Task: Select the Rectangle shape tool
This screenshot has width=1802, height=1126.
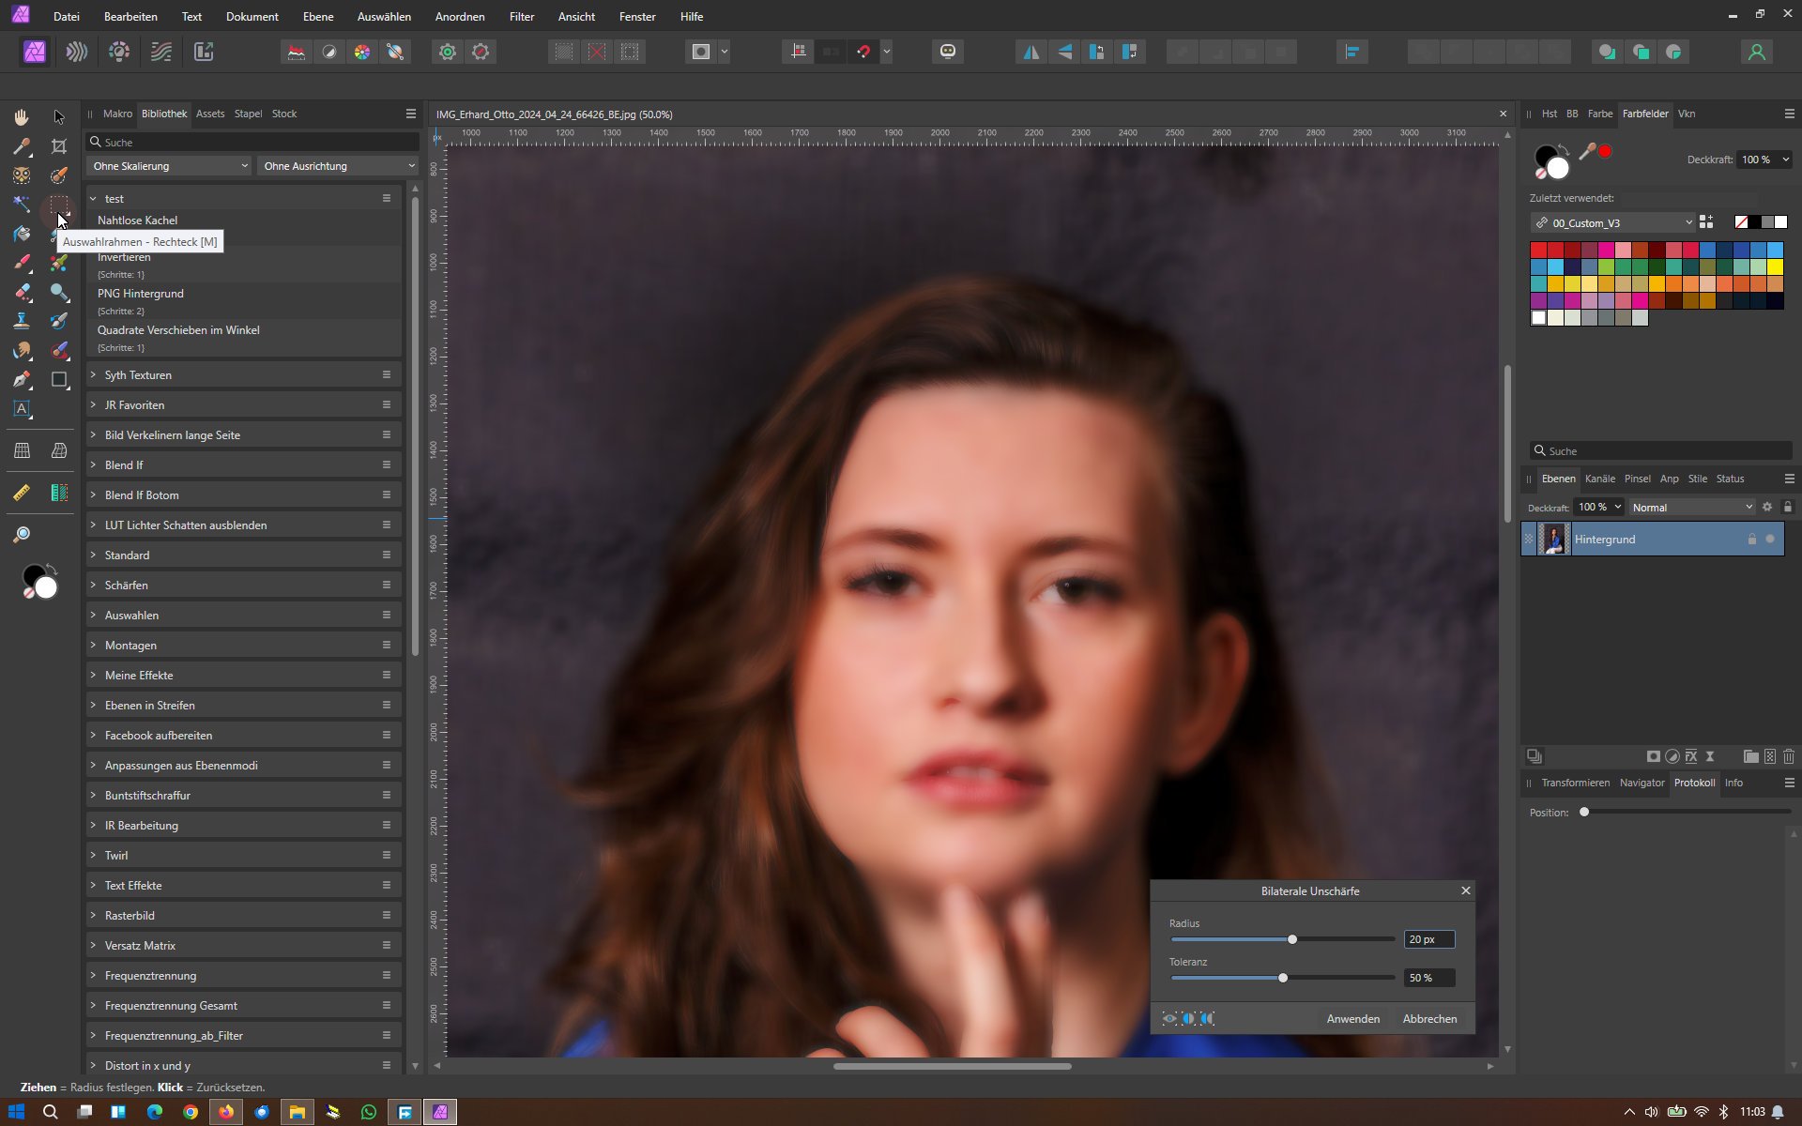Action: [59, 380]
